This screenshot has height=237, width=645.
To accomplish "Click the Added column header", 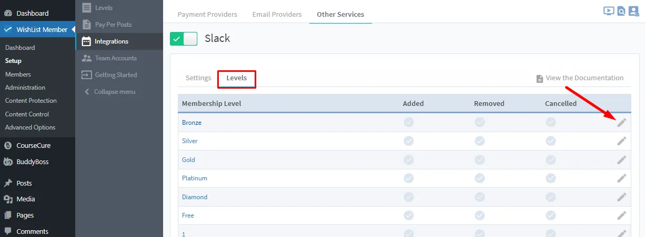I will point(413,103).
